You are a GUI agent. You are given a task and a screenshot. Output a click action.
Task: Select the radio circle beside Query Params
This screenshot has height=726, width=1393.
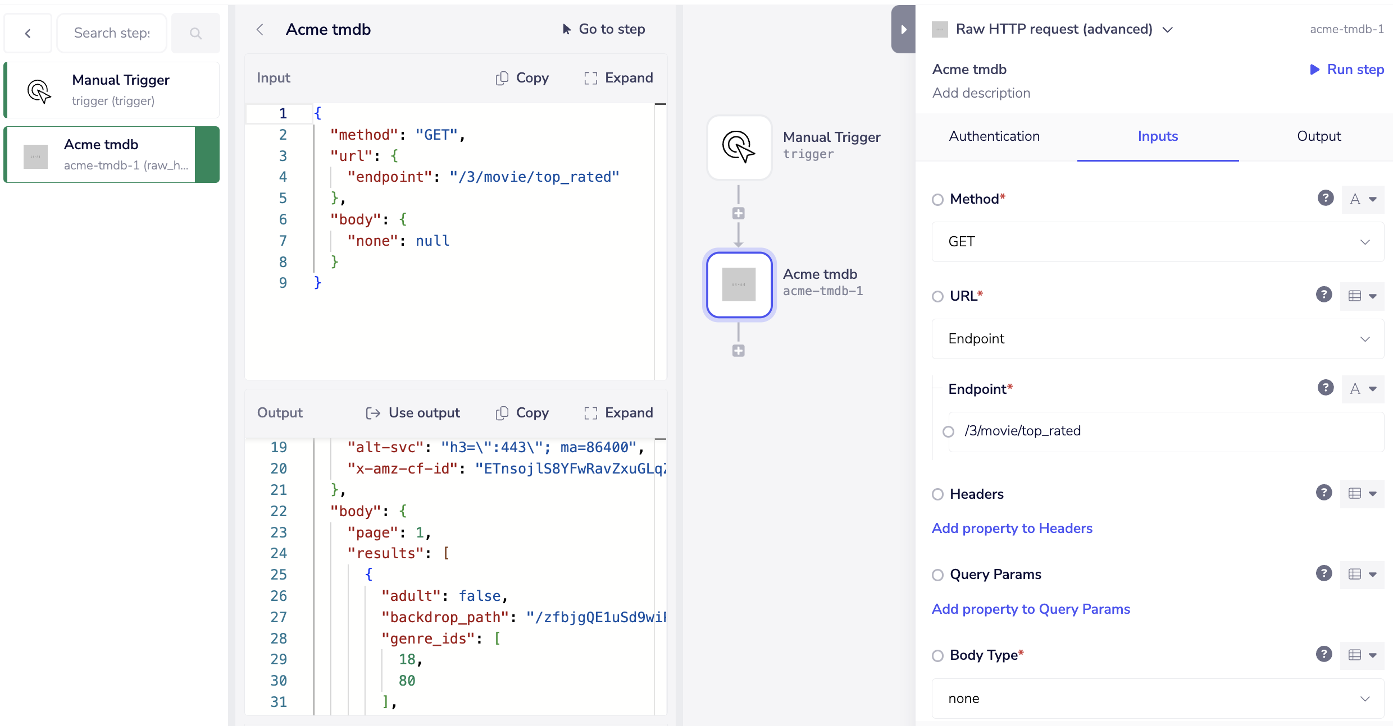[x=937, y=575]
